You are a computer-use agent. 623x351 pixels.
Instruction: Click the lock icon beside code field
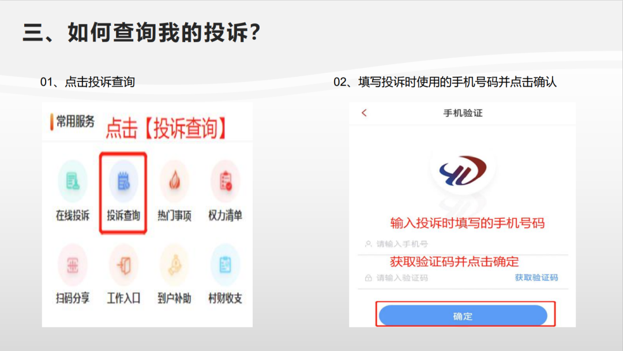coord(368,278)
